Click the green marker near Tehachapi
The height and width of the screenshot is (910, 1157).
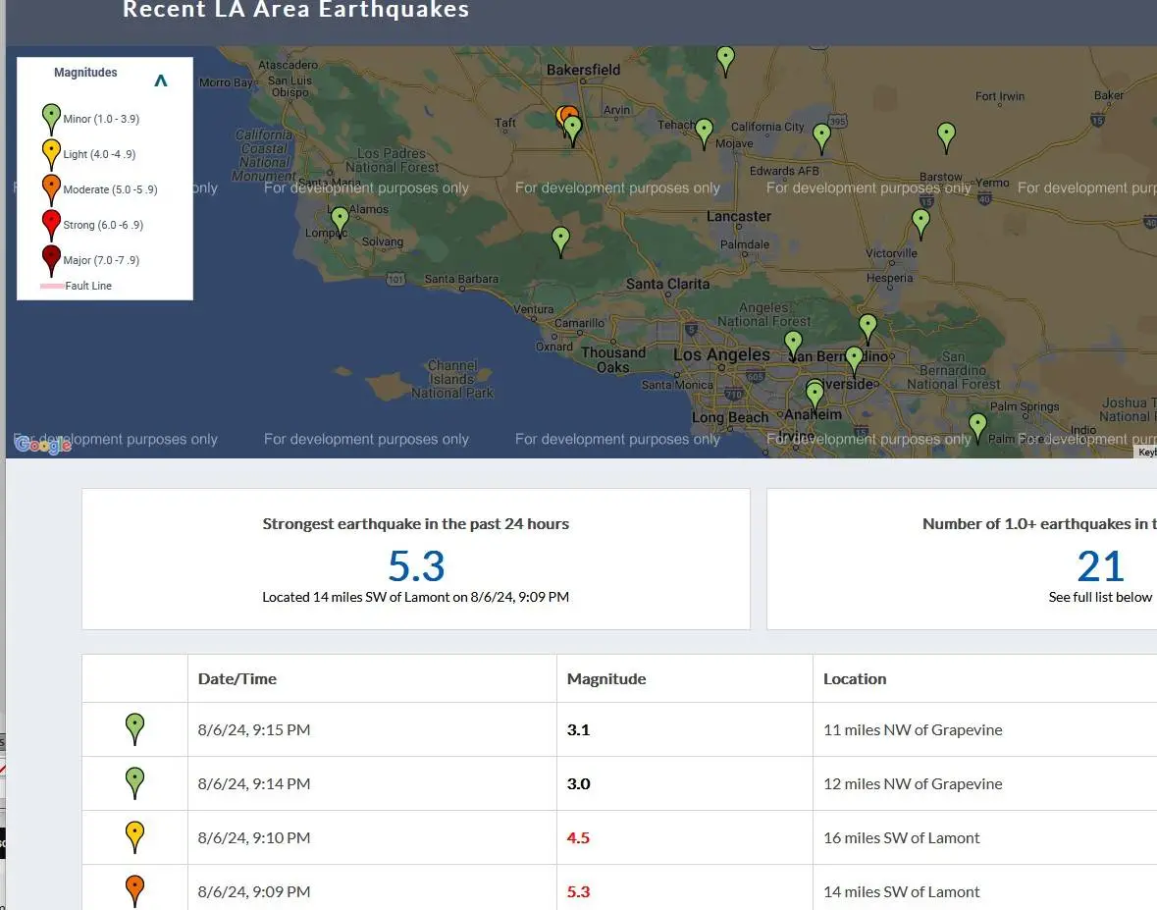[x=704, y=131]
